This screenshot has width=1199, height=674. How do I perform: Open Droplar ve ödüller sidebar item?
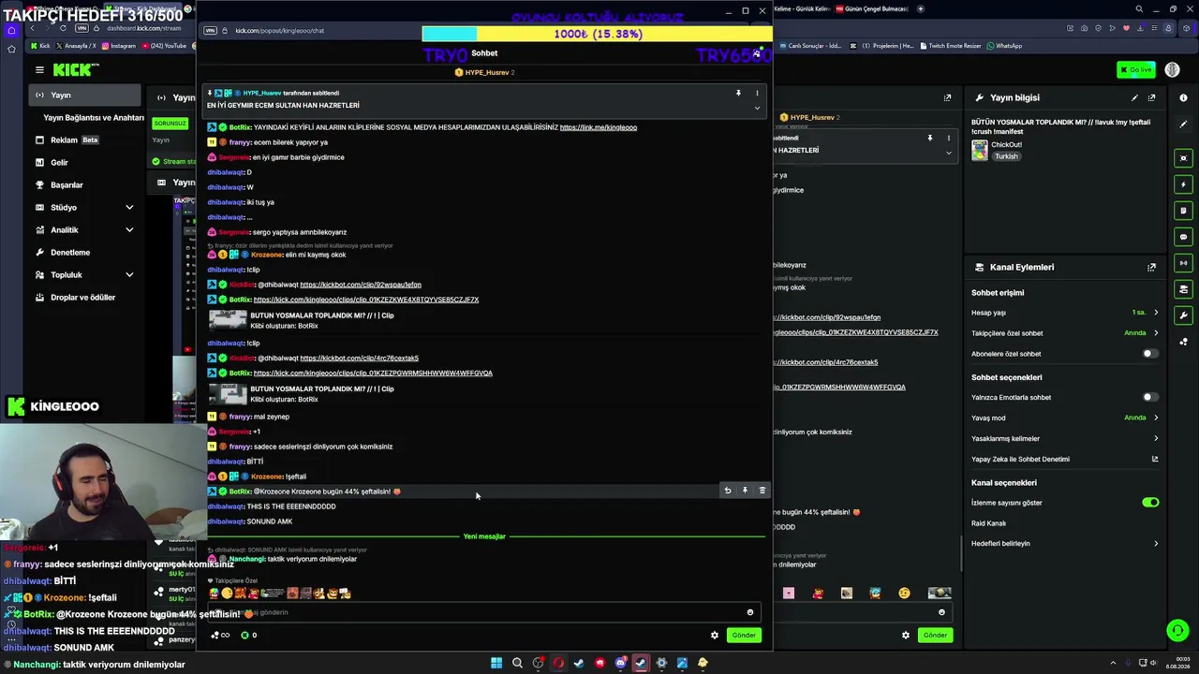point(86,297)
